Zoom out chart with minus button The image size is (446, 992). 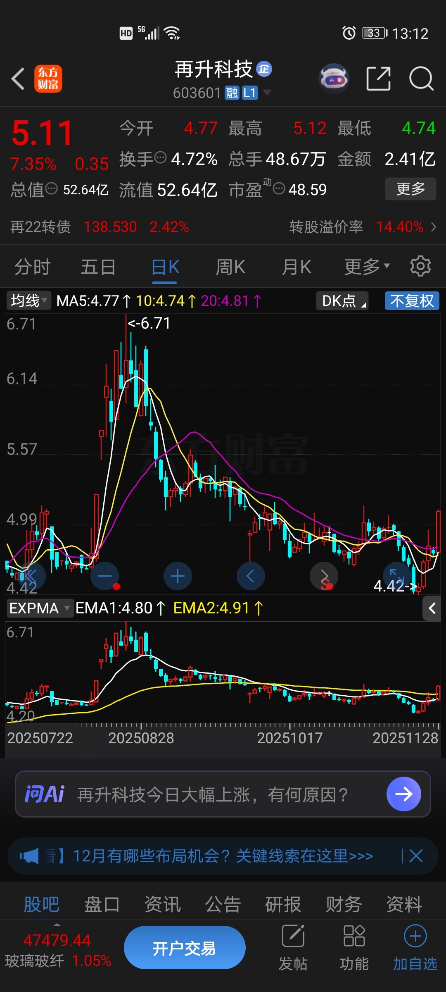click(x=104, y=576)
